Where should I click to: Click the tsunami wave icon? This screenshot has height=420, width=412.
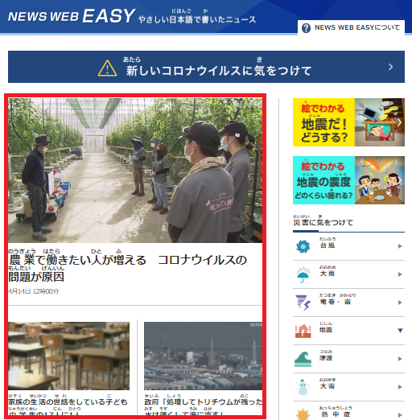tap(303, 359)
